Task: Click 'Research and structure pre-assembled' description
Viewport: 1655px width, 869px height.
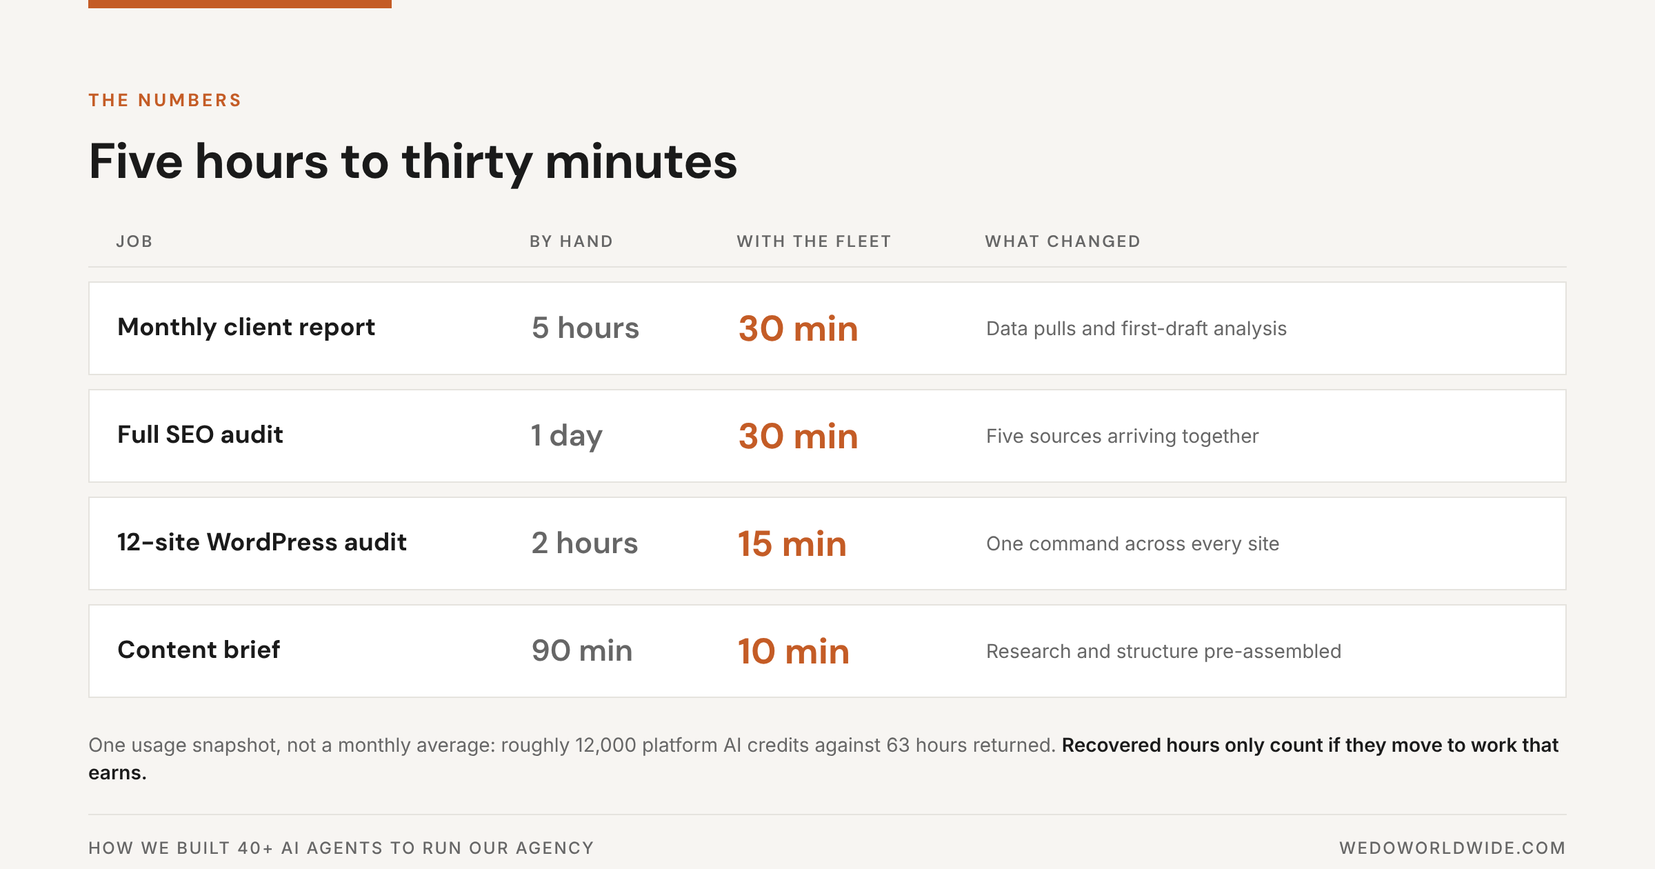Action: (x=1163, y=651)
